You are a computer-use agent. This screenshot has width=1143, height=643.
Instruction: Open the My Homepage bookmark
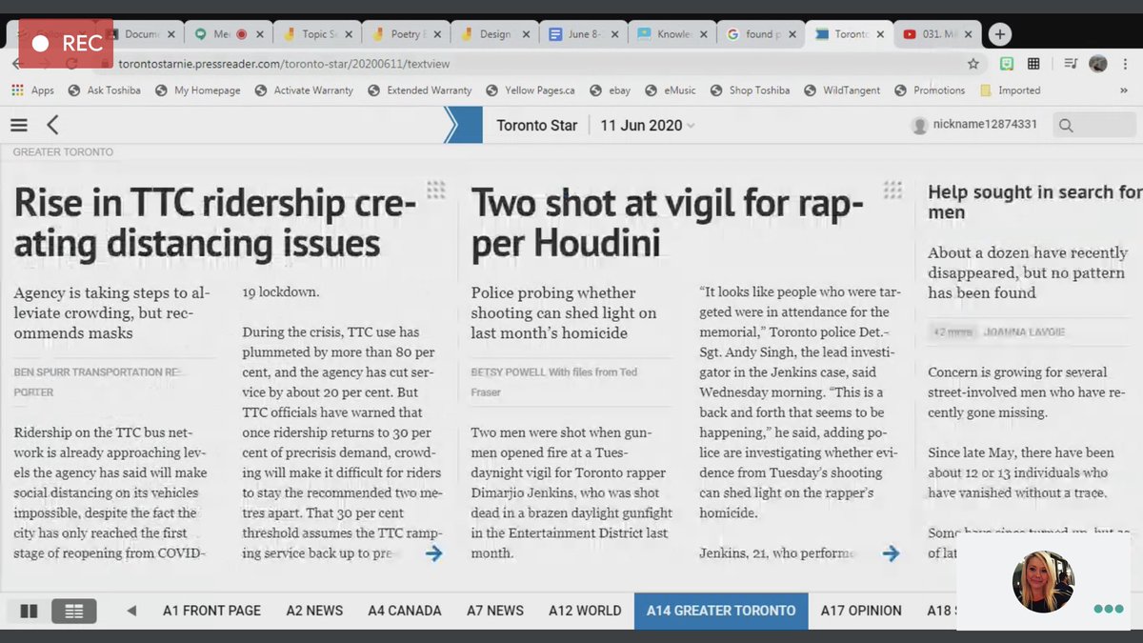pos(197,90)
